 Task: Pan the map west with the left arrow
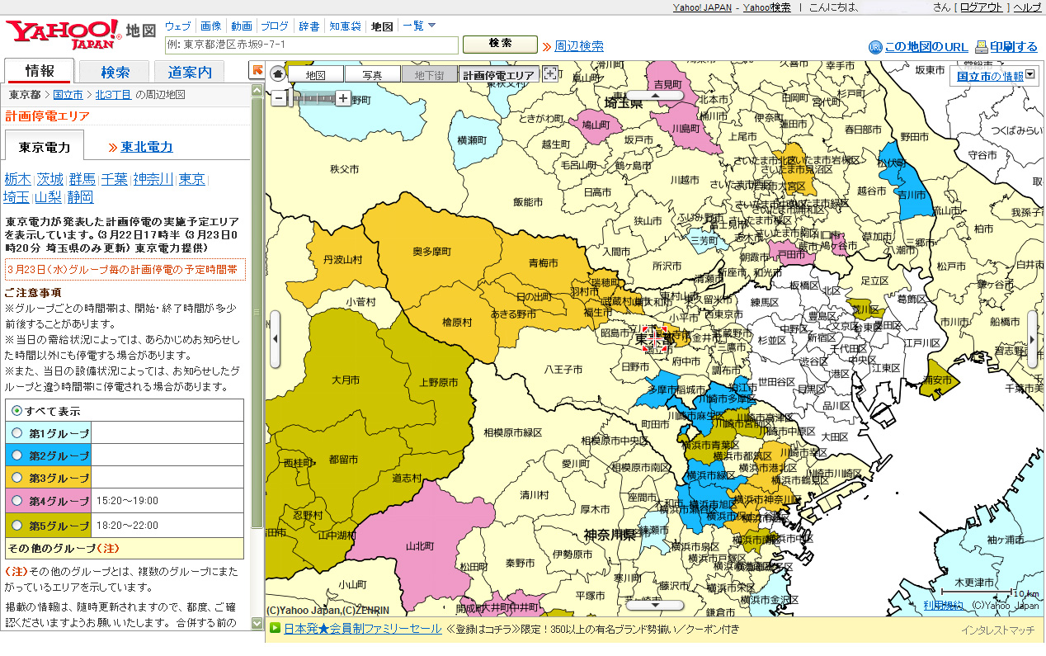point(275,339)
